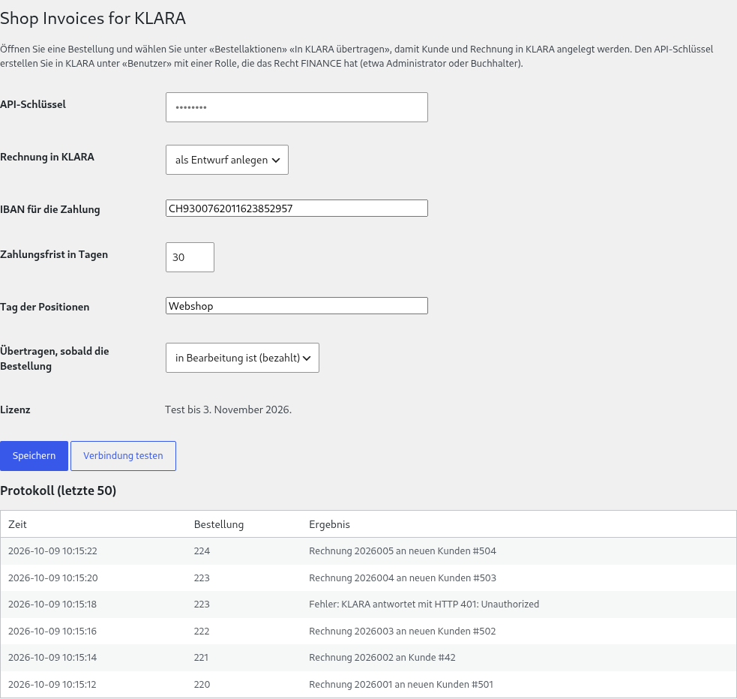Screen dimensions: 737x699
Task: Click the 'Tag der Positionen' label
Action: click(45, 307)
